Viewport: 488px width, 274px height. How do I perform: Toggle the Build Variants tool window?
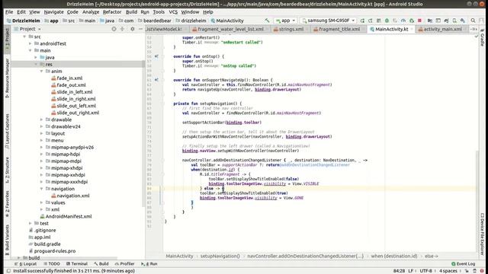[x=7, y=240]
